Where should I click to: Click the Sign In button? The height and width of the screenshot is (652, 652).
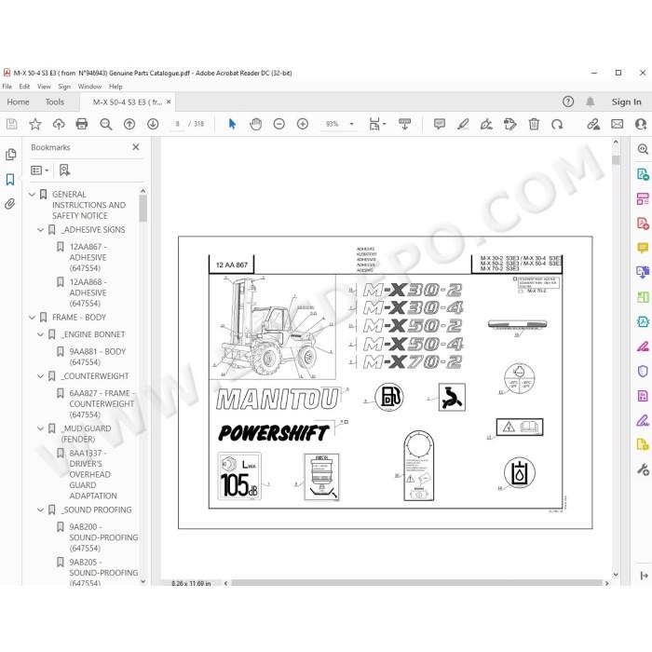click(x=626, y=102)
